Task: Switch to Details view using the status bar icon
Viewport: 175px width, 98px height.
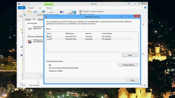Action: [x=142, y=85]
